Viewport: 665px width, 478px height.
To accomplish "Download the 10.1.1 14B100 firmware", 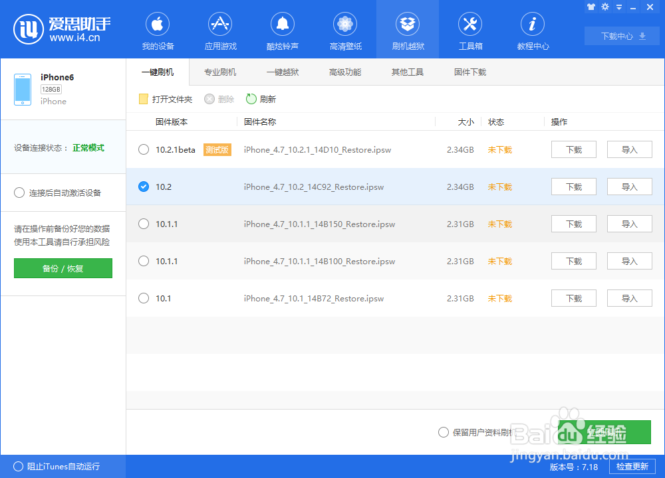I will (574, 261).
